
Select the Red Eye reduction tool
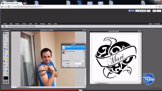[4, 65]
